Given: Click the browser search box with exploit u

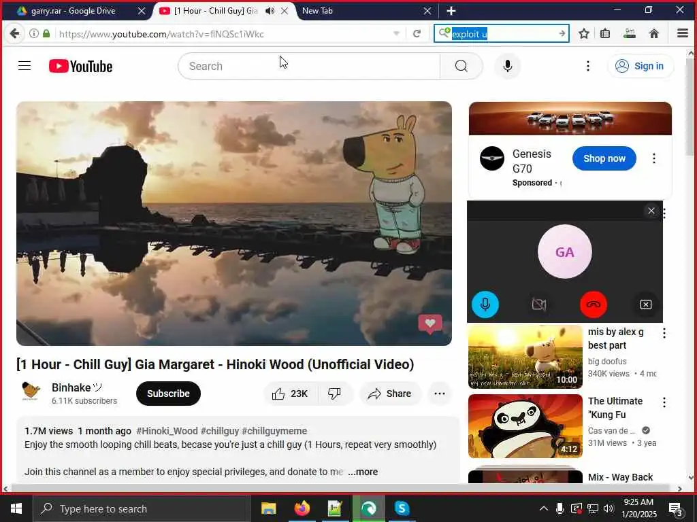Looking at the screenshot, I should click(502, 34).
